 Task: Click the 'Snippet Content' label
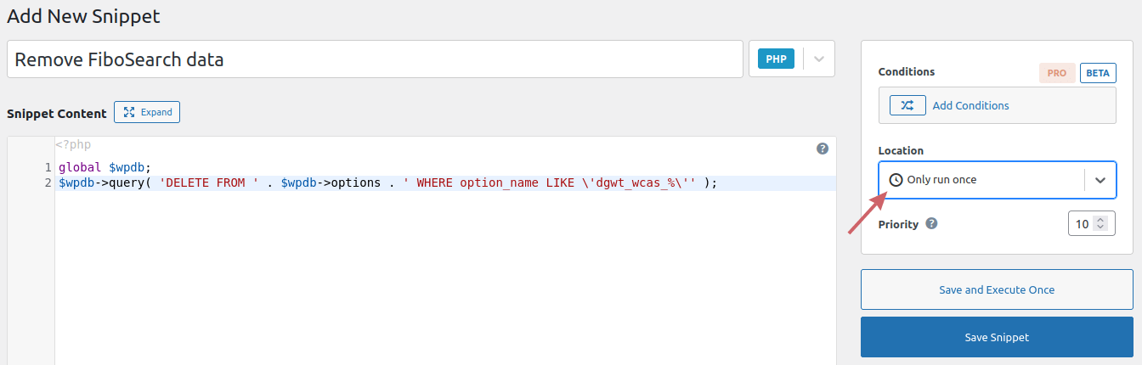click(x=57, y=113)
